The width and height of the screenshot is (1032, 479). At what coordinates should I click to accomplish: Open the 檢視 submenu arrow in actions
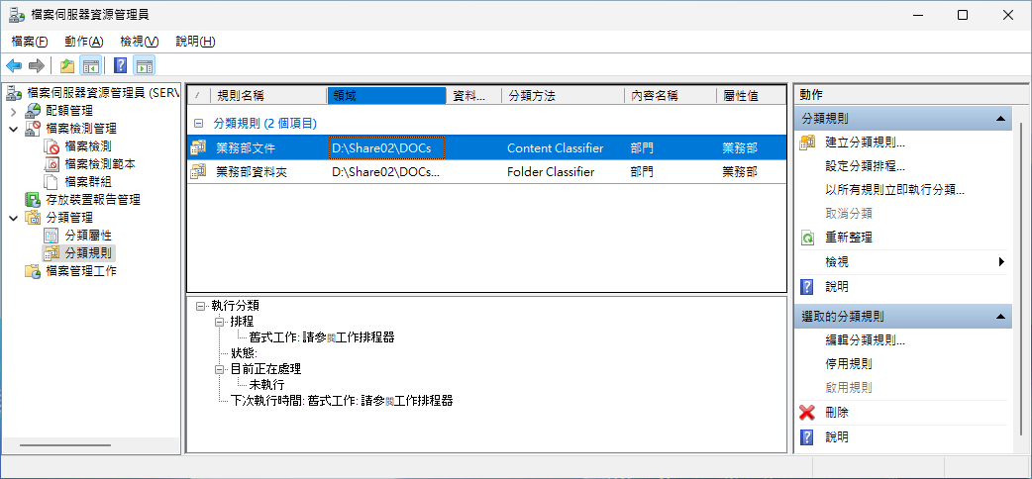click(x=1001, y=262)
